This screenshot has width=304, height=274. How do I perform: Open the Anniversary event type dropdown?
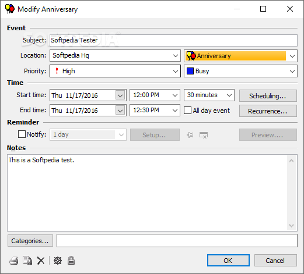tap(292, 56)
